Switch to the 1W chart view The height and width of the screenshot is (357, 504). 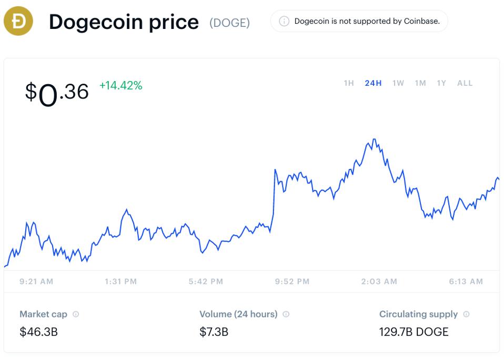(x=398, y=83)
